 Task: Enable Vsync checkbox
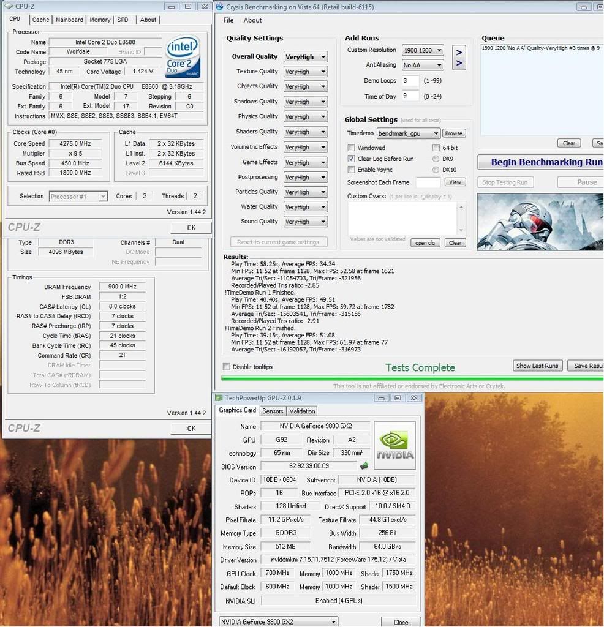[x=351, y=170]
